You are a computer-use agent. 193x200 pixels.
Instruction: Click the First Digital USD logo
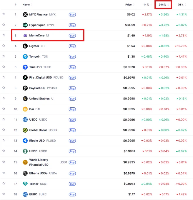coord(25,78)
